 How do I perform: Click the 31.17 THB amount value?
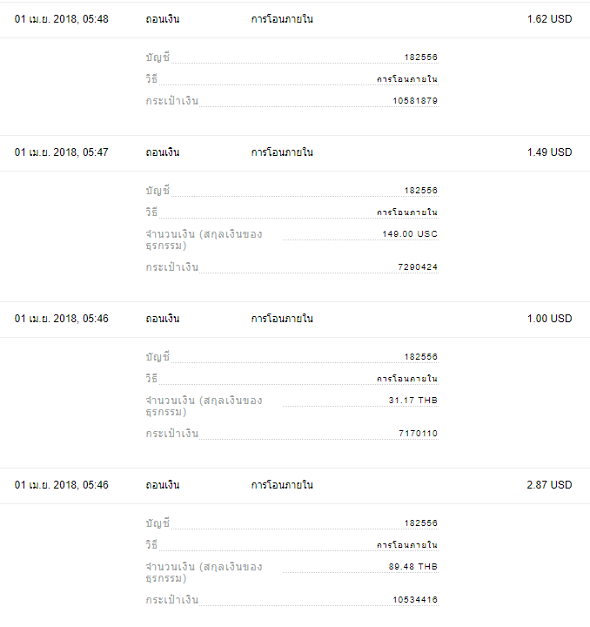click(413, 401)
